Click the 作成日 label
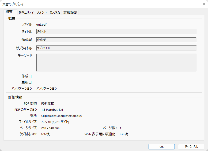Viewport: 208px width, 151px height. pos(28,76)
